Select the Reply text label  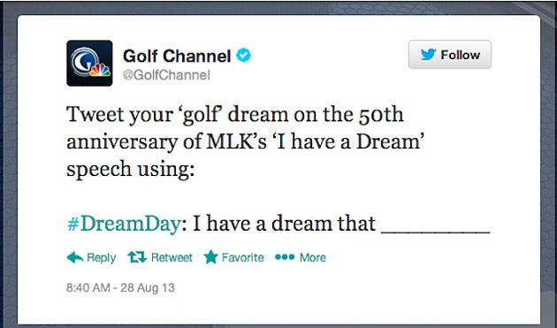(x=102, y=257)
